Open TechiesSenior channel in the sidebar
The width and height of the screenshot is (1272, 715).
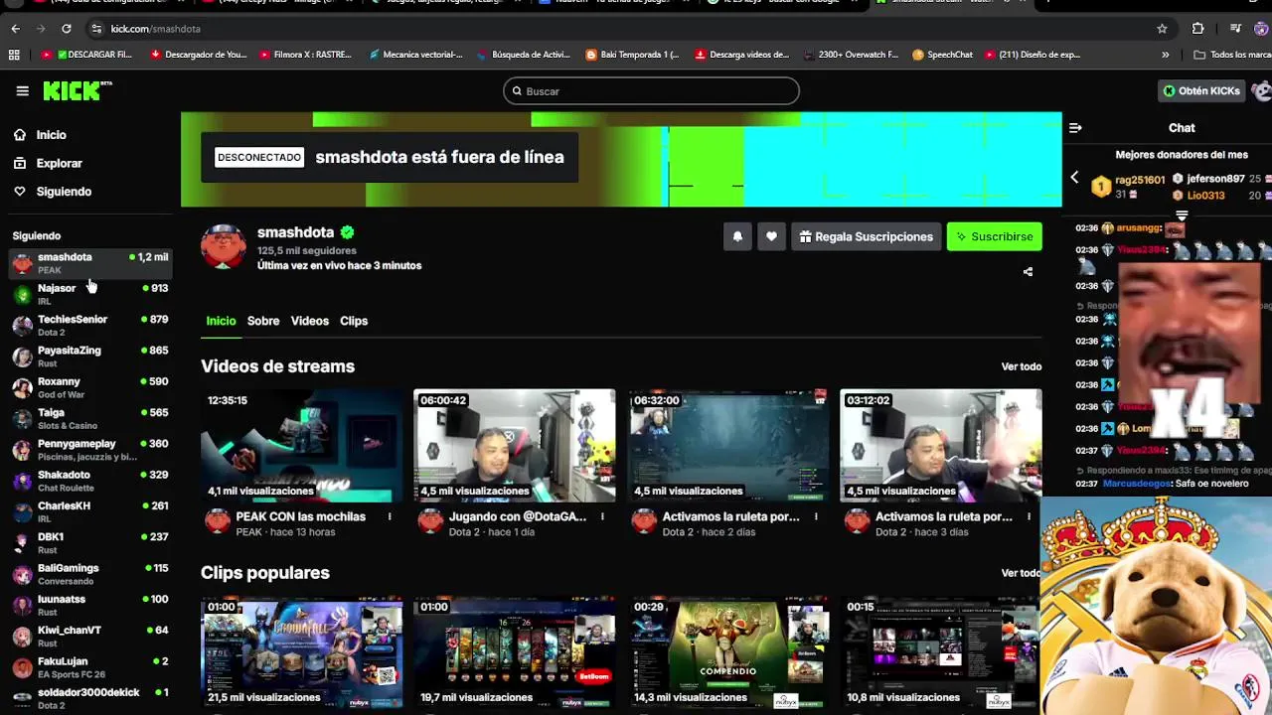89,325
